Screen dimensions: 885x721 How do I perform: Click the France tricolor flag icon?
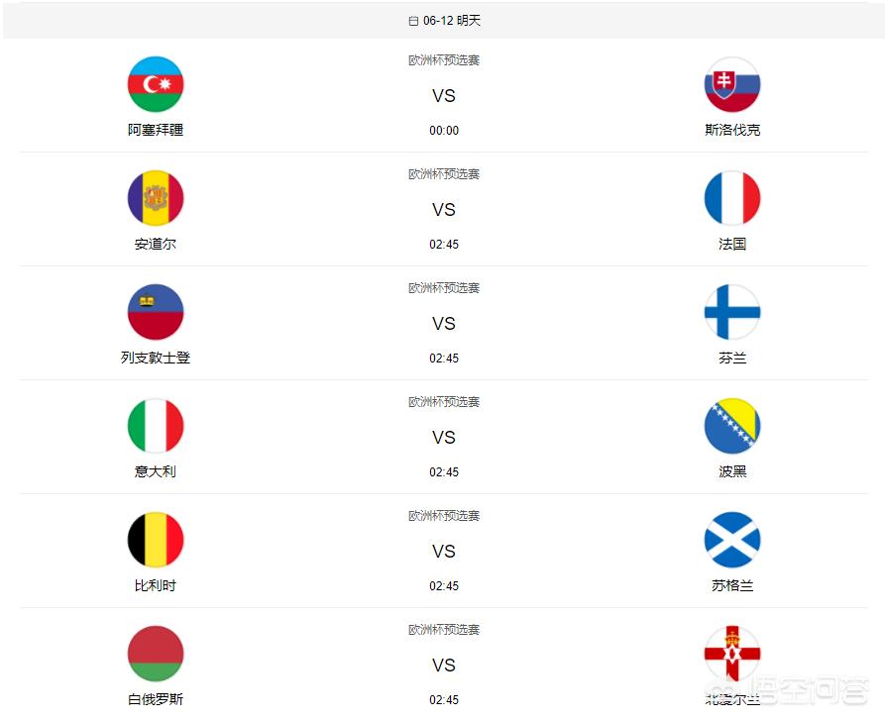(x=732, y=198)
